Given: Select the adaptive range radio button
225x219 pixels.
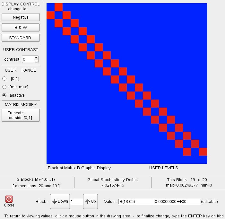Looking at the screenshot, I should [4, 95].
